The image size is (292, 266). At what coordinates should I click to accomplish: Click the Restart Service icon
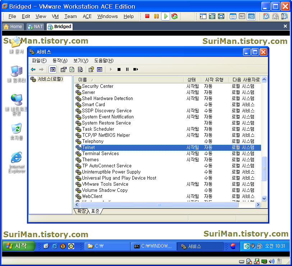(x=136, y=69)
